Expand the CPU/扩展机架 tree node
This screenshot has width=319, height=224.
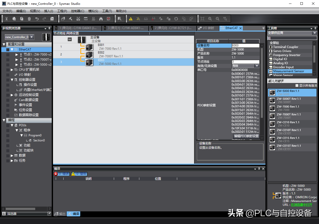point(12,70)
